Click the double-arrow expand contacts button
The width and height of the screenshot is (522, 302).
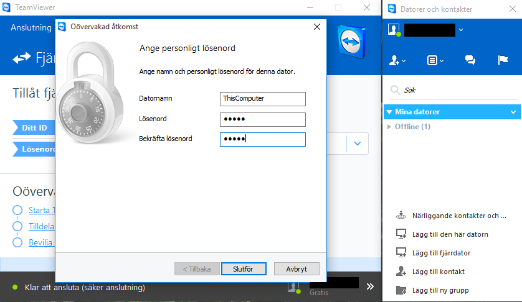370,286
